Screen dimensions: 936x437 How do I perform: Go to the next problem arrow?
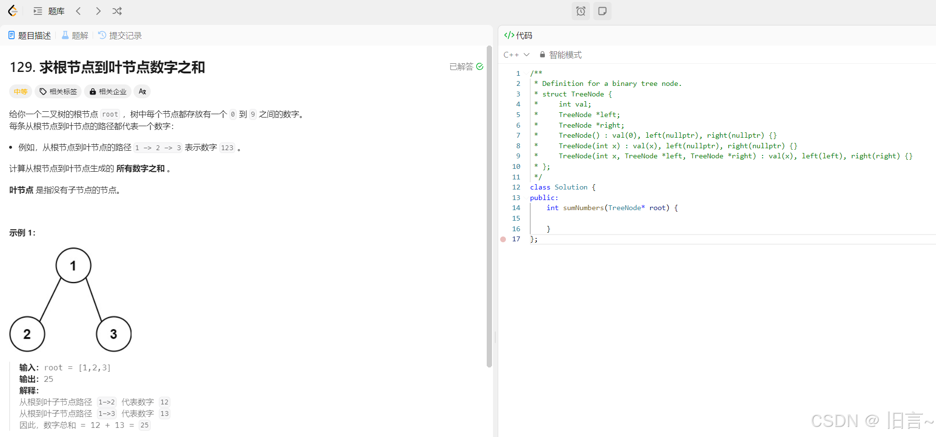pos(98,11)
